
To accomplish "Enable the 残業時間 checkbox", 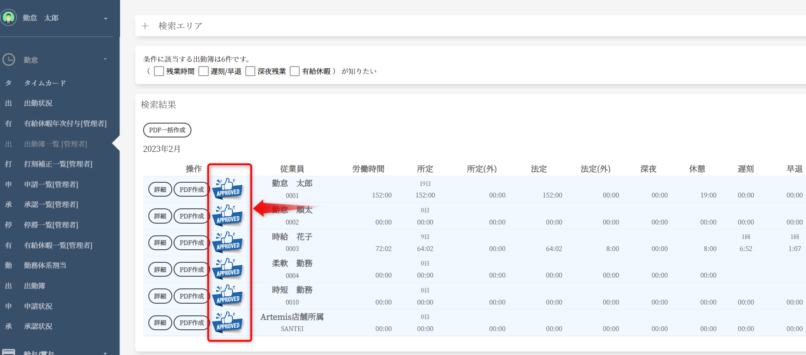I will pyautogui.click(x=159, y=71).
